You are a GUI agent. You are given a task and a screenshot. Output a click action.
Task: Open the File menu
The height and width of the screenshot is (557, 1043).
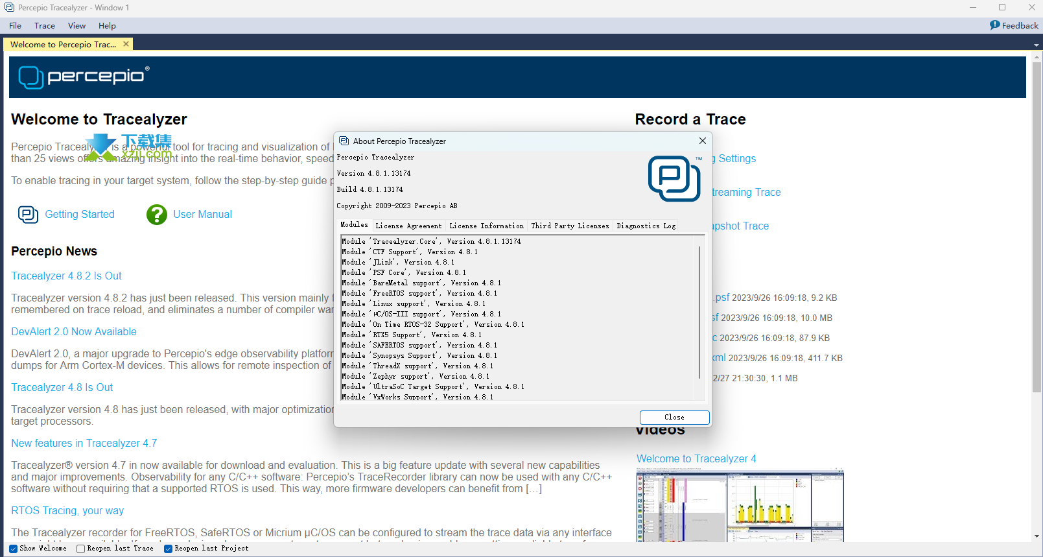(x=16, y=26)
